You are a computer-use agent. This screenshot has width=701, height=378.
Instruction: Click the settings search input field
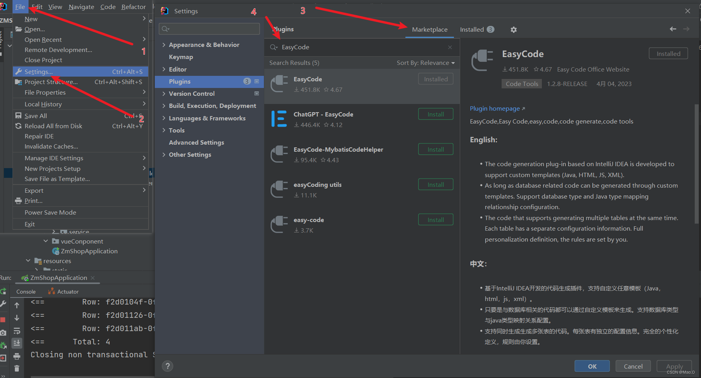click(209, 29)
